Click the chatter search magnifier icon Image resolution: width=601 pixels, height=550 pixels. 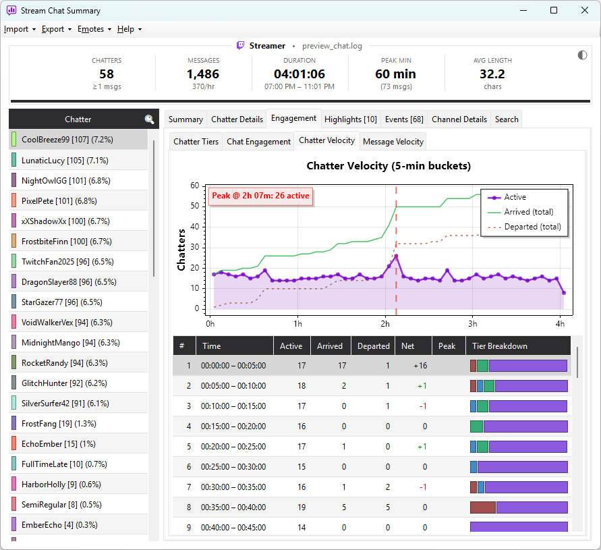coord(149,119)
